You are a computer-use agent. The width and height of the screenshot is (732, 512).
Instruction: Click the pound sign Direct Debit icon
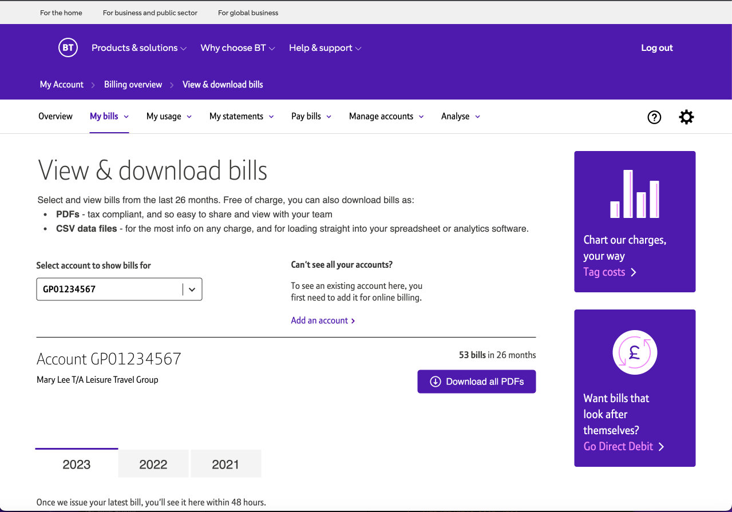point(635,352)
